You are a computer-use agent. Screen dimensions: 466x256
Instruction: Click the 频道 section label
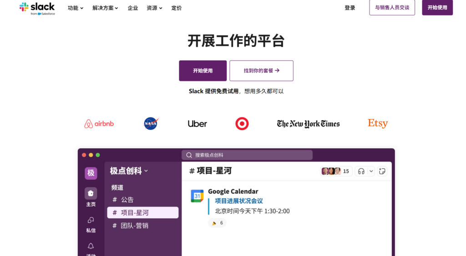117,187
